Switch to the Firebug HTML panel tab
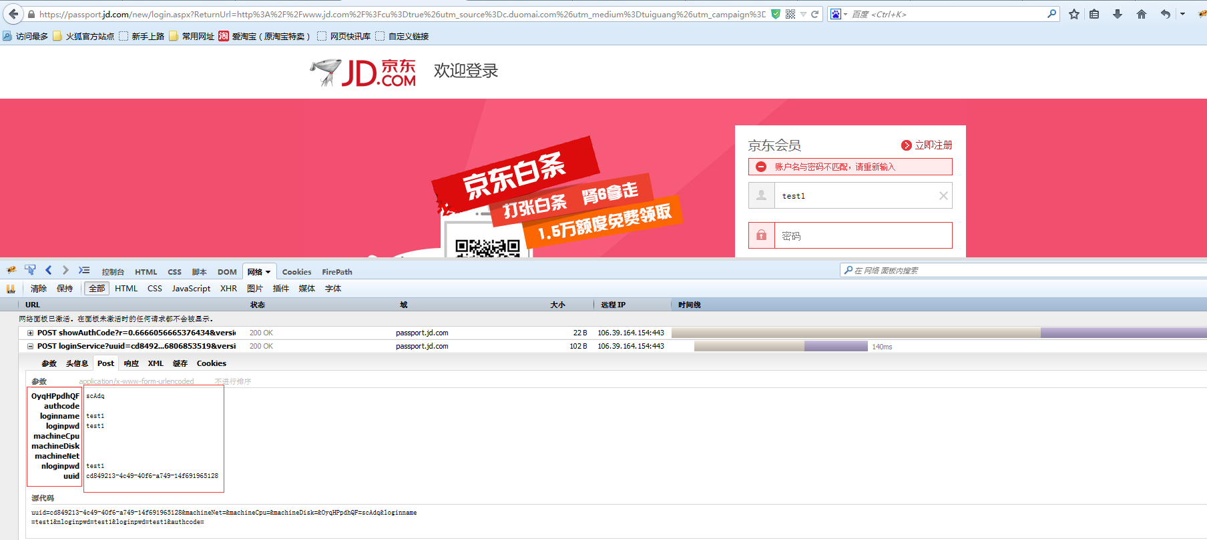Viewport: 1207px width, 540px height. tap(146, 272)
